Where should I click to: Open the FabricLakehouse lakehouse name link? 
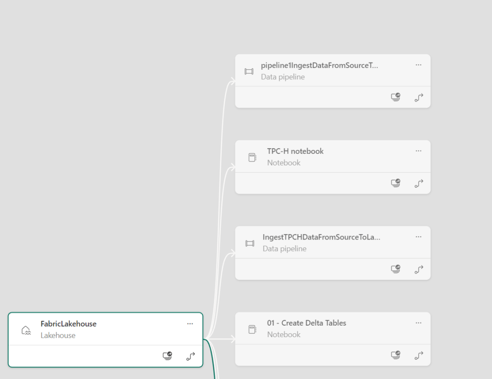pyautogui.click(x=68, y=324)
